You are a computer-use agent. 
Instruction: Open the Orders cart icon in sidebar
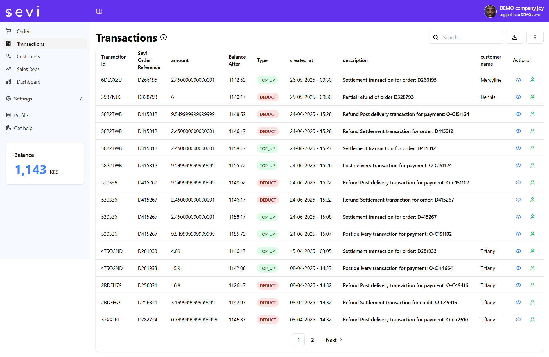coord(8,31)
